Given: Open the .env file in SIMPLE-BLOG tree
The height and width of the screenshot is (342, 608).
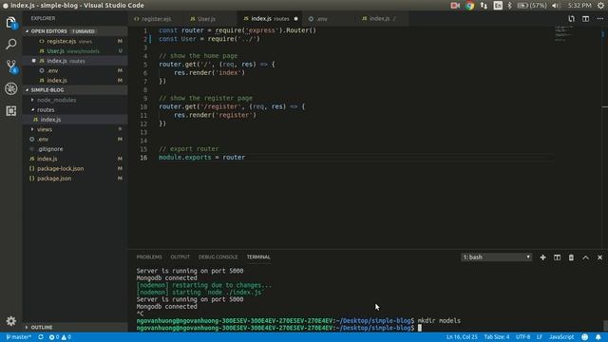Looking at the screenshot, I should click(x=75, y=140).
